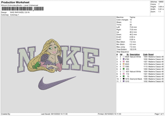165x116 pixels.
Task: Click the Machine value Tajima
Action: click(x=132, y=17)
